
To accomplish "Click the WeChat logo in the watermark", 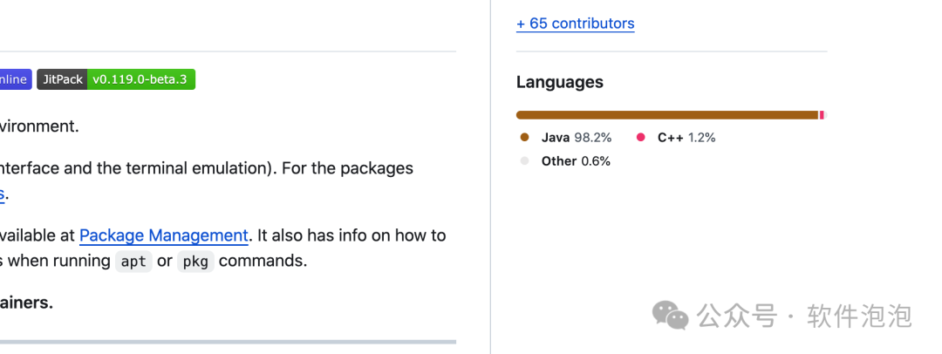I will click(671, 316).
